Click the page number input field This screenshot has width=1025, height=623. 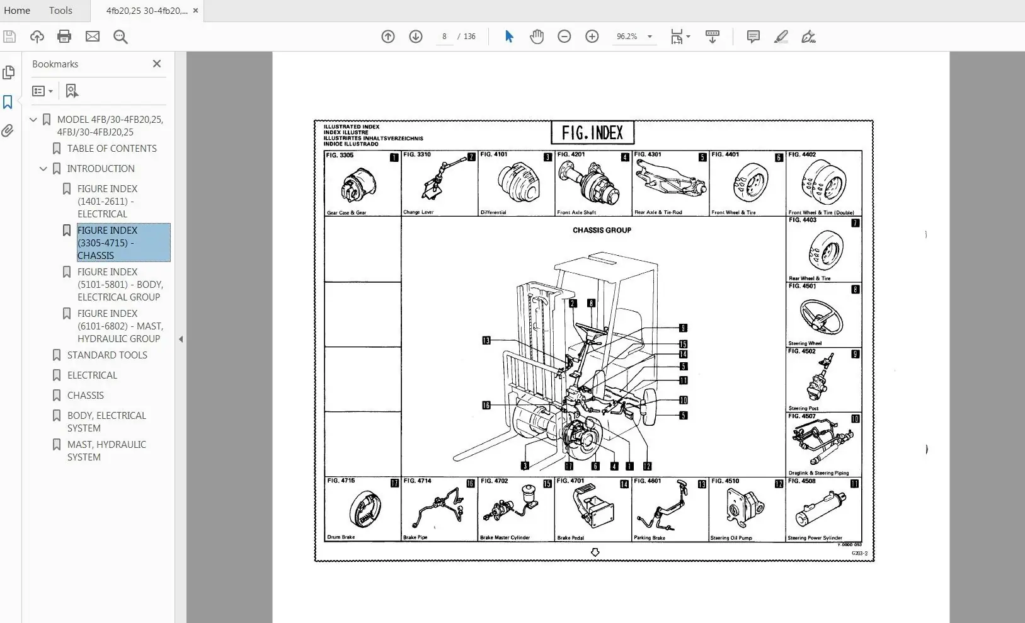tap(444, 37)
